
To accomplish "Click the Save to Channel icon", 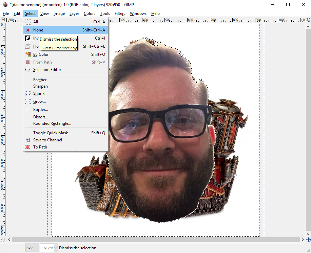I will coord(28,140).
